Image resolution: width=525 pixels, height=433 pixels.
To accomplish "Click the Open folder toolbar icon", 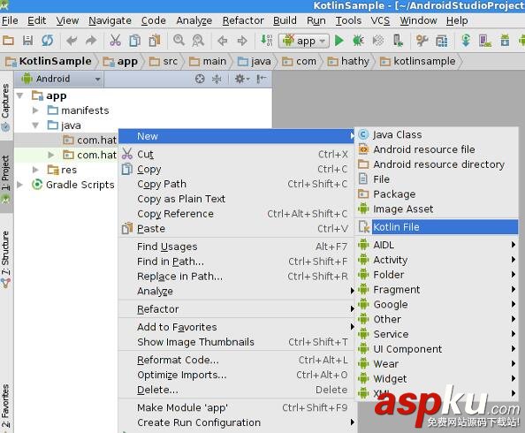I will tap(8, 41).
